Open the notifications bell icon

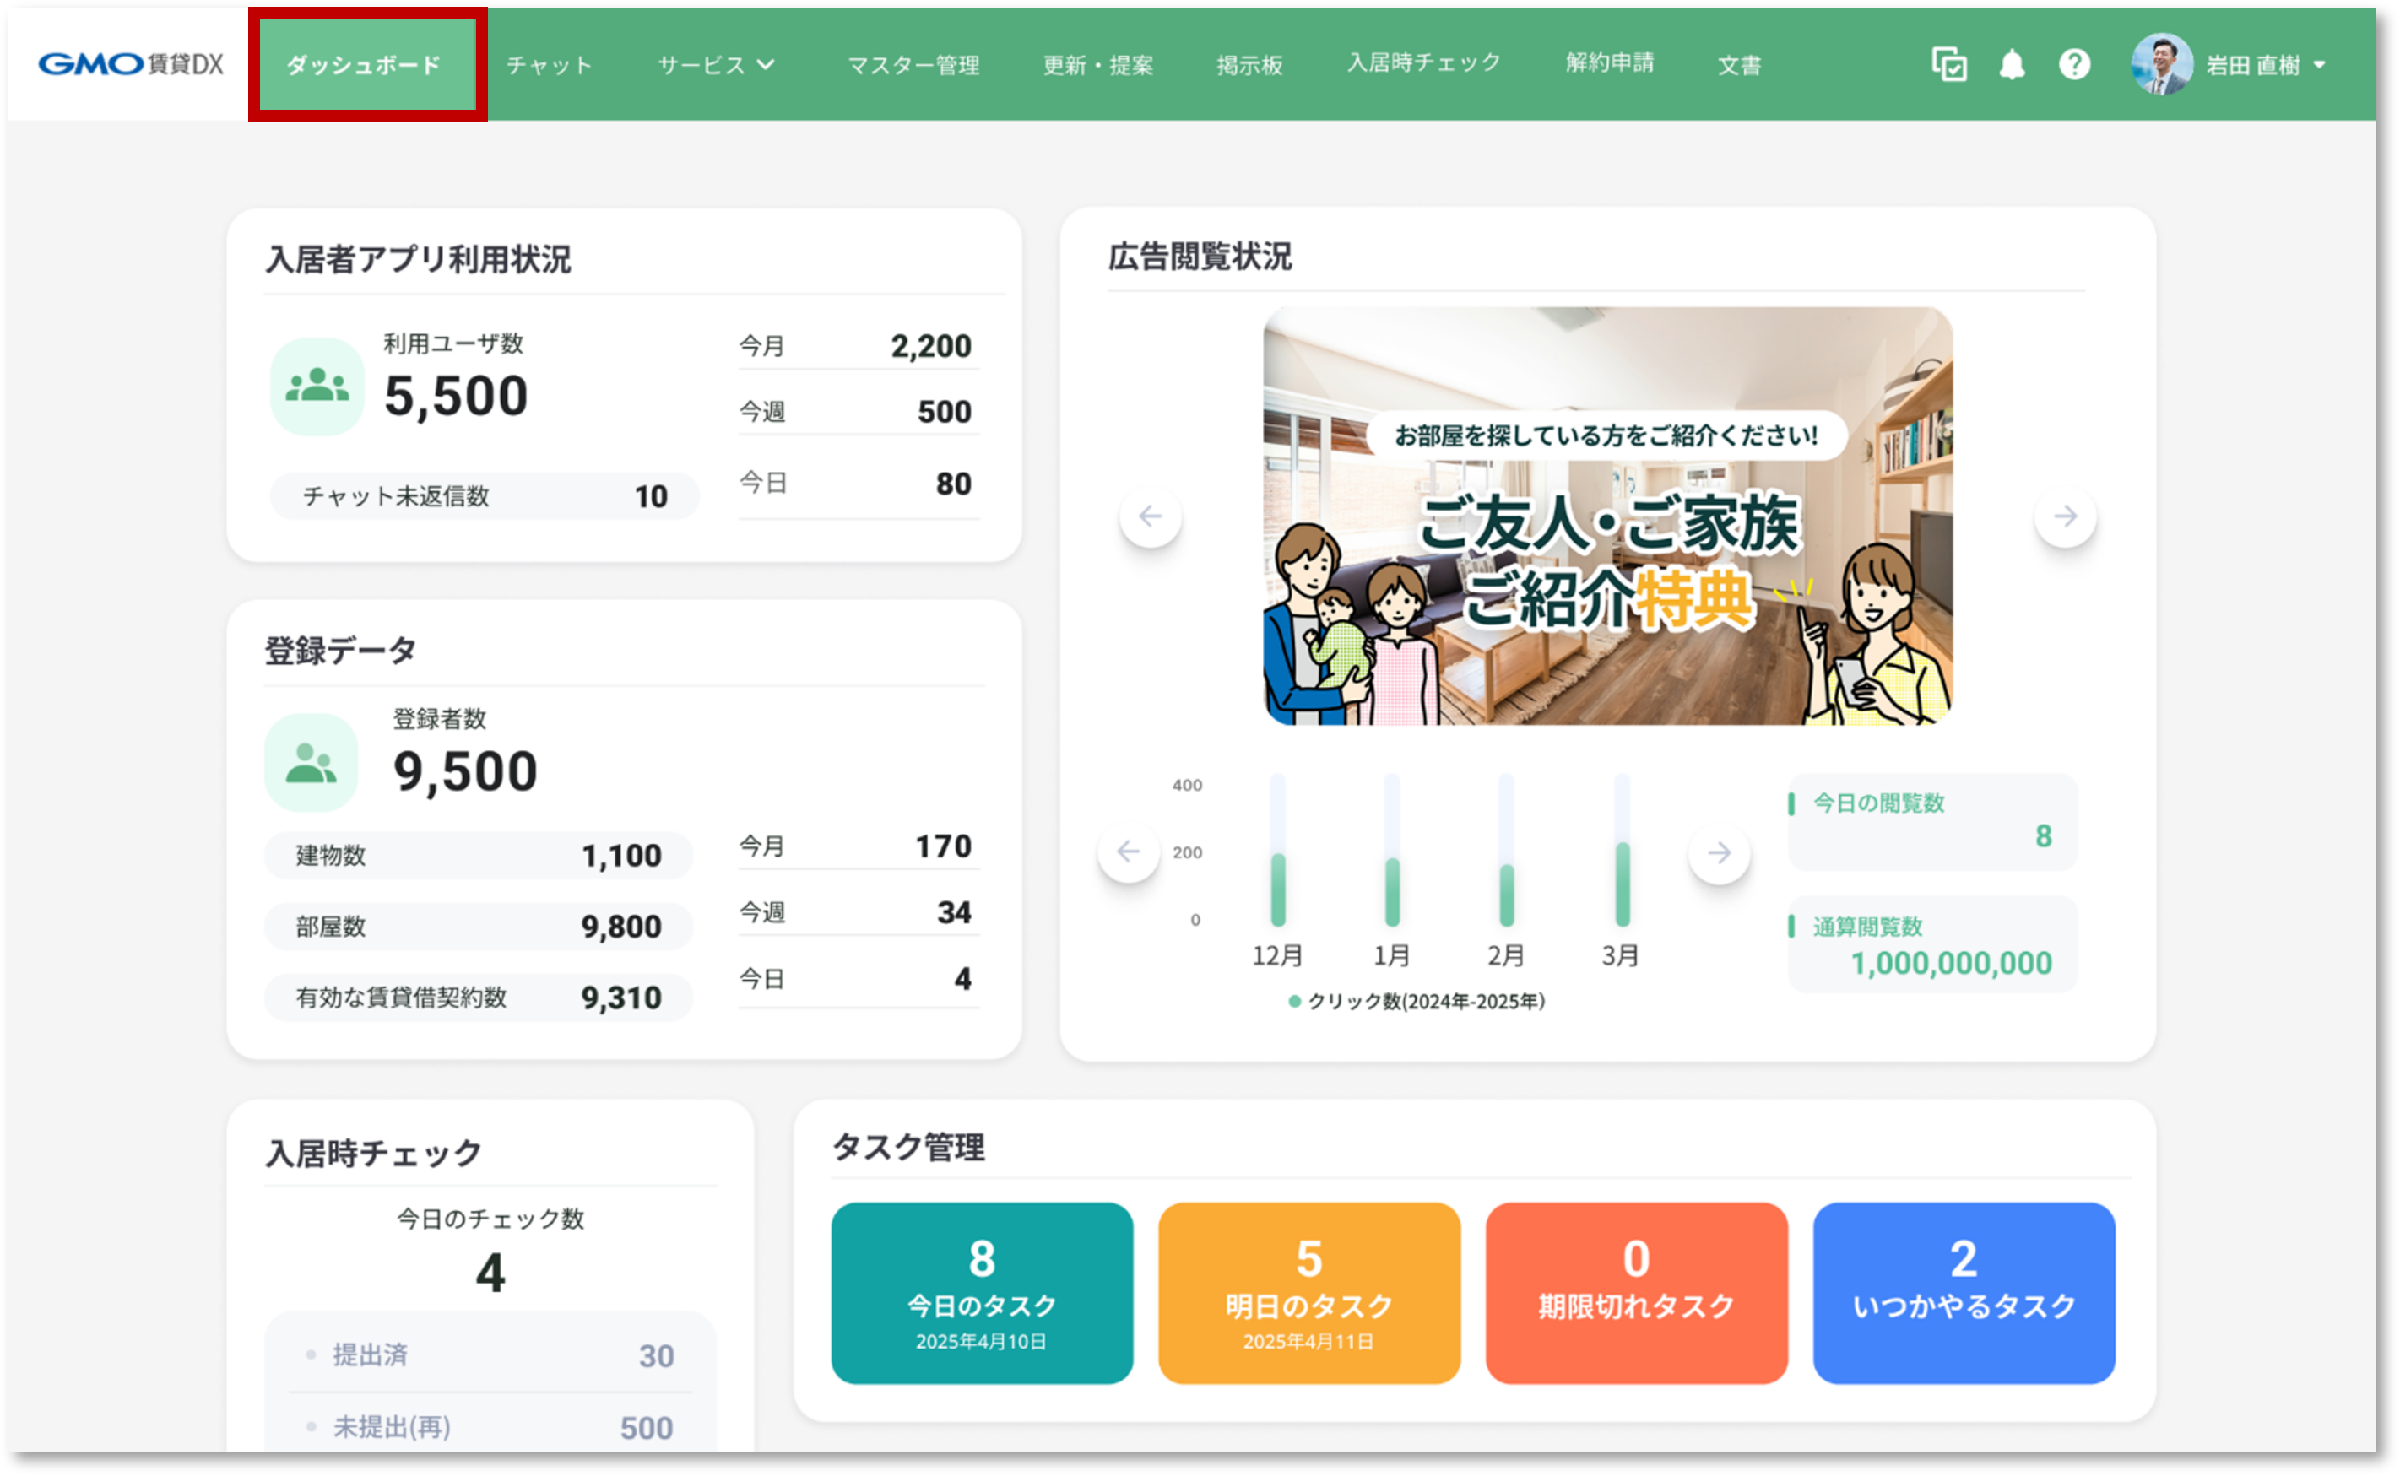tap(2013, 63)
